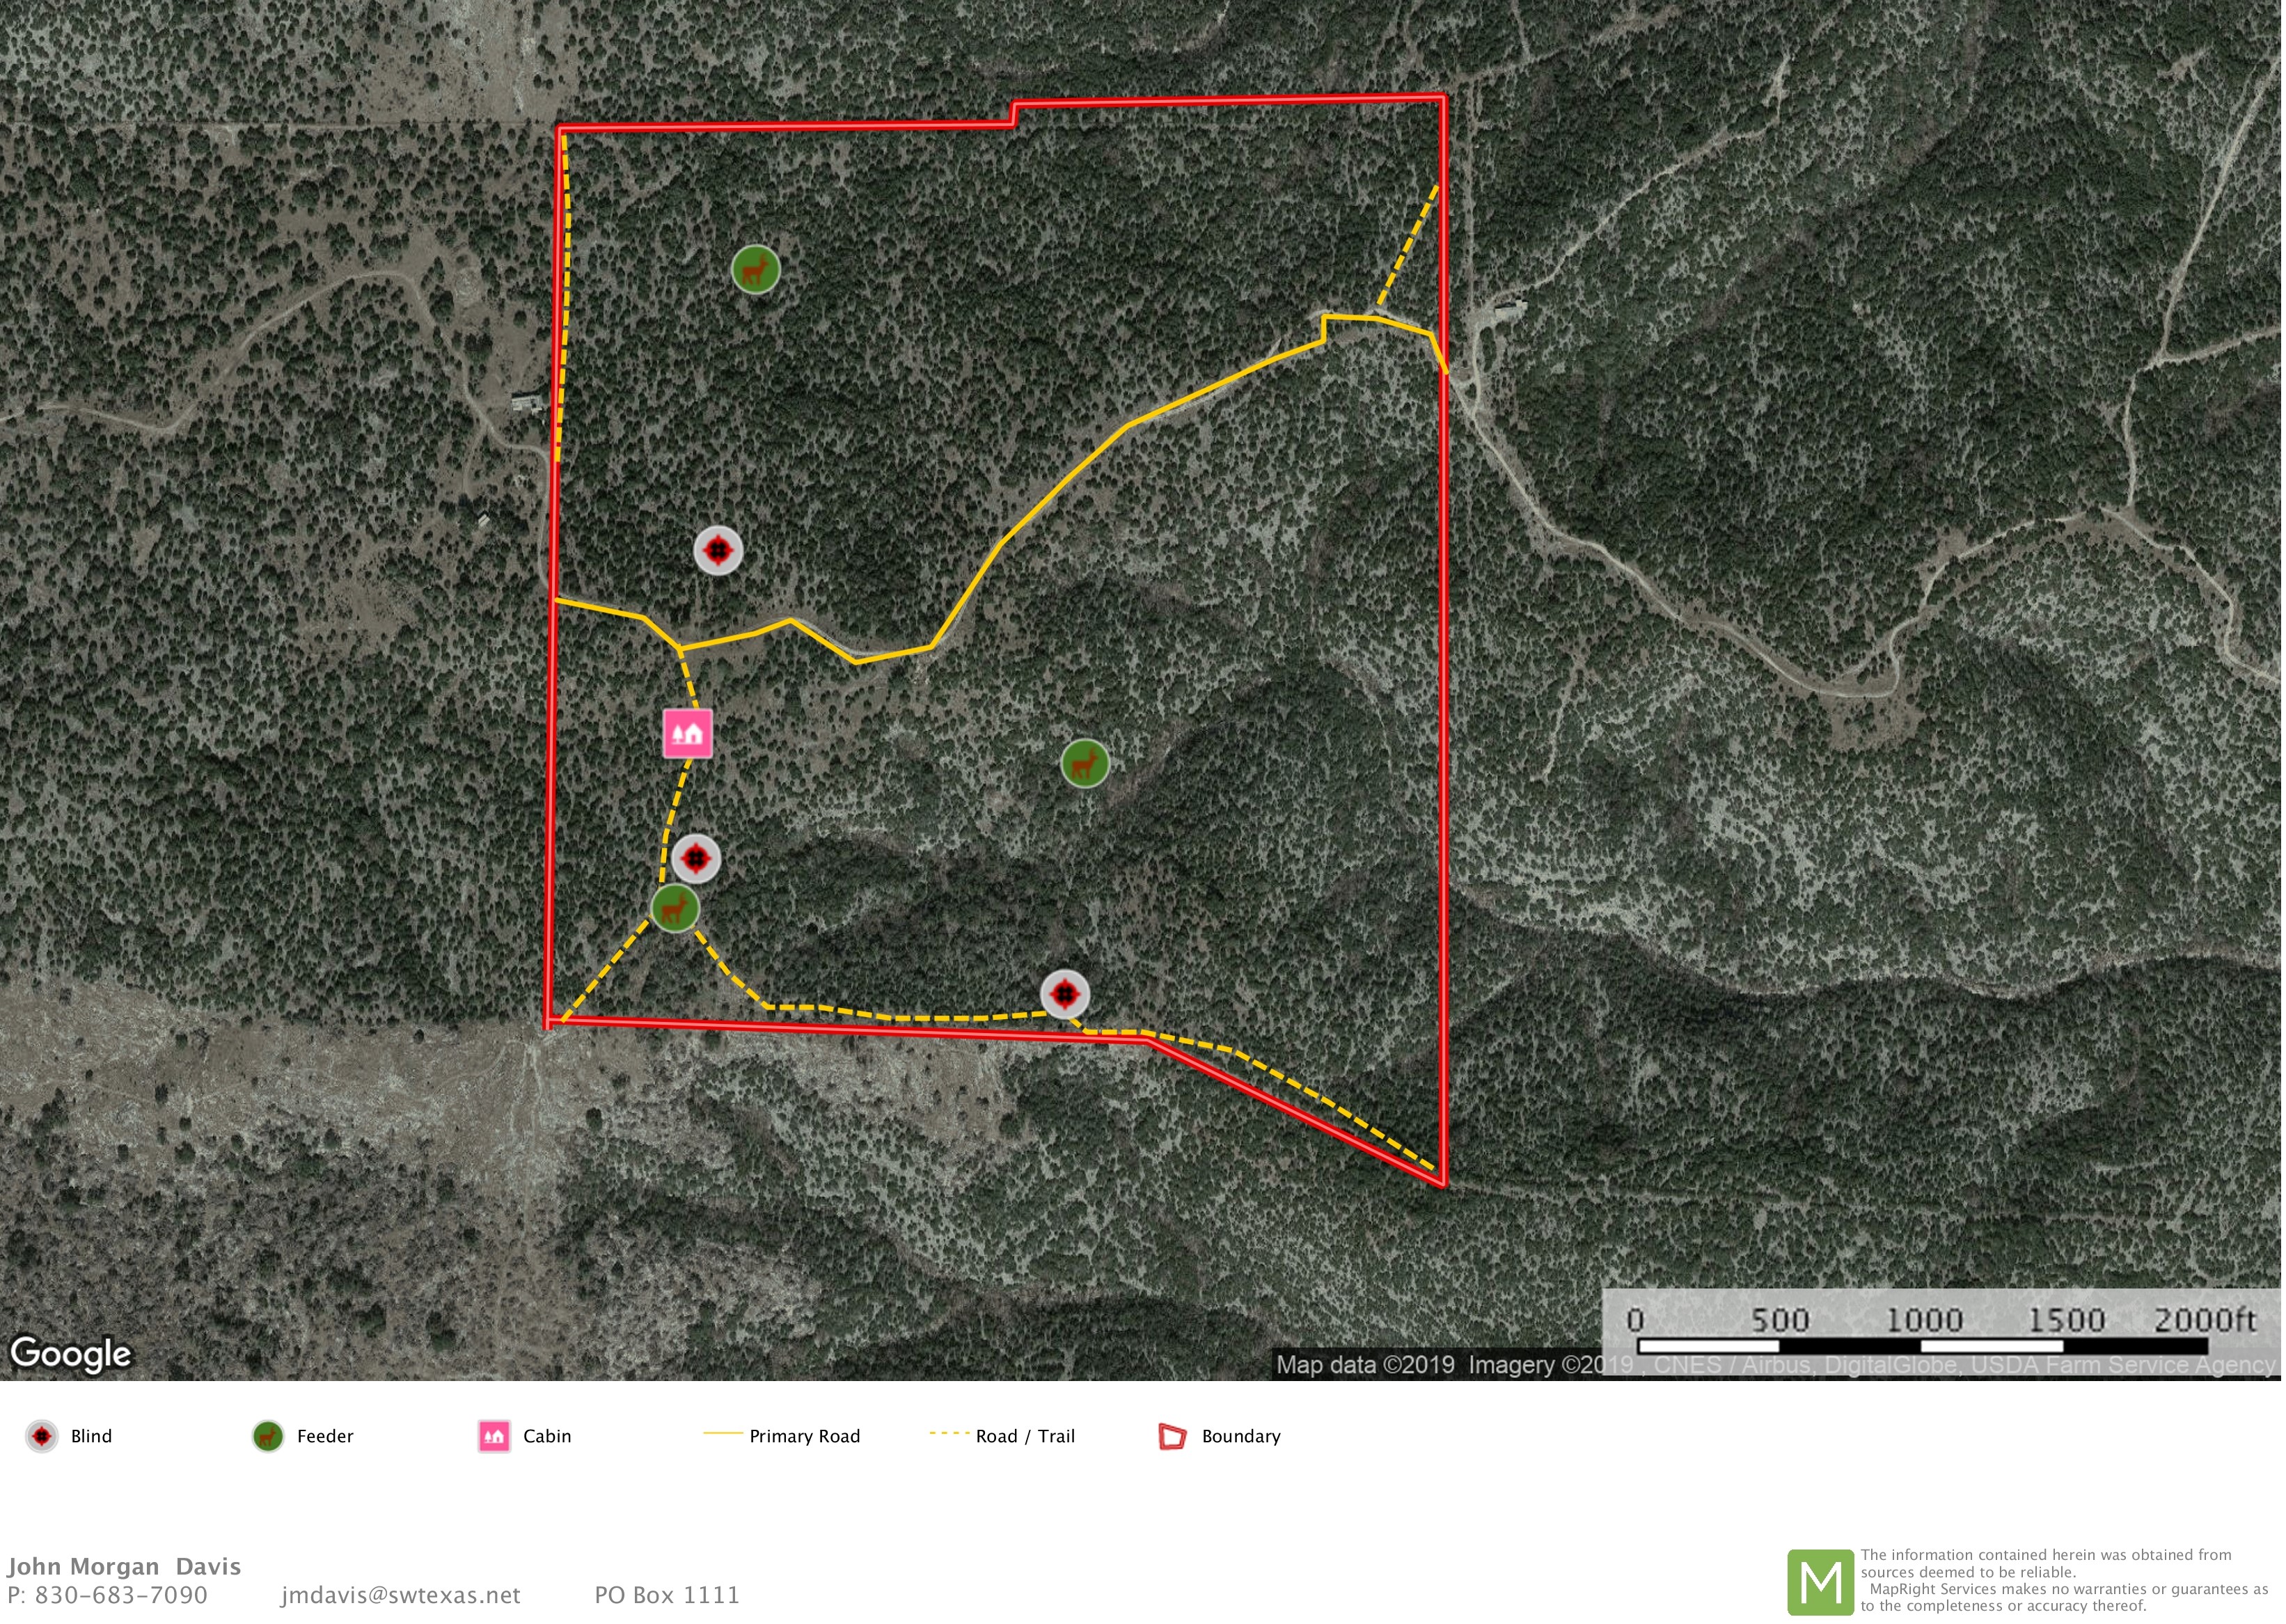Click the green MapRight M logo
The height and width of the screenshot is (1624, 2286).
[x=1820, y=1582]
